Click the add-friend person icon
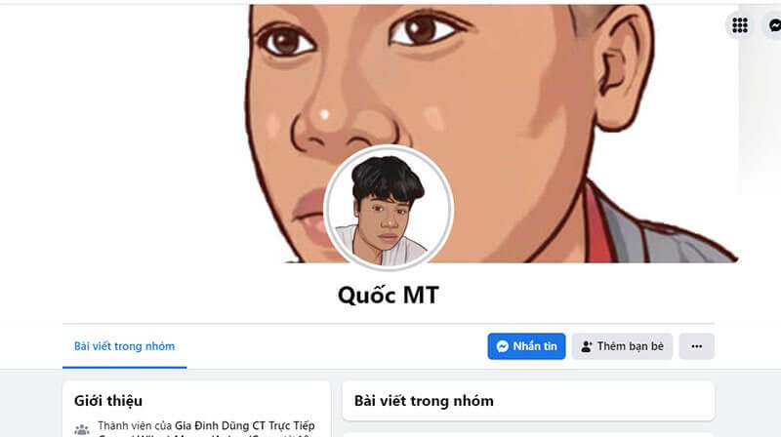The width and height of the screenshot is (781, 437). [x=587, y=346]
